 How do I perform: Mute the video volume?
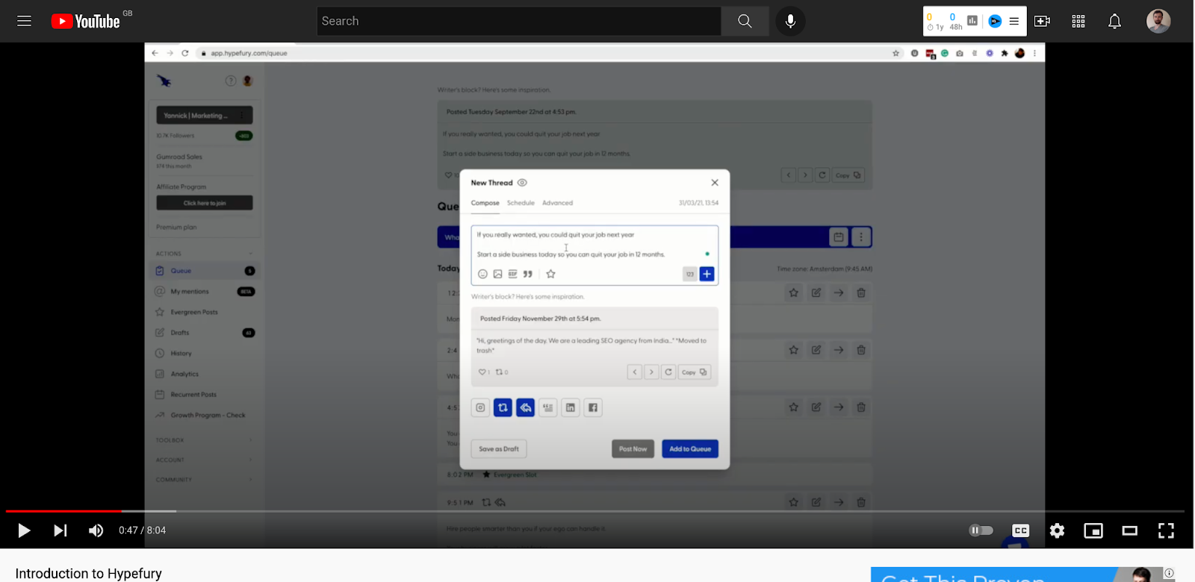point(96,531)
